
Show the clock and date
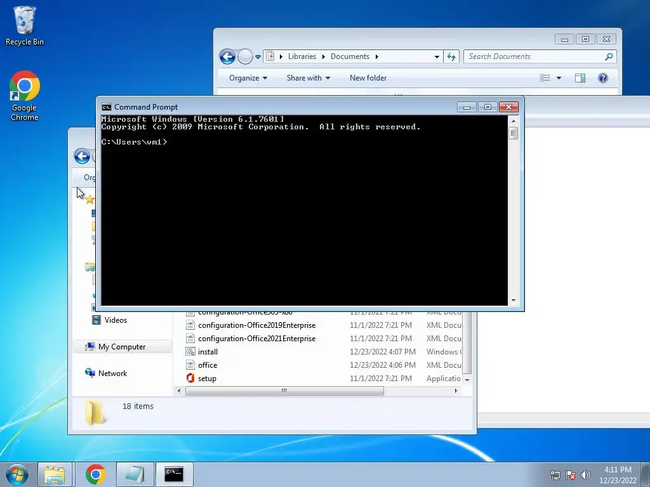[618, 475]
